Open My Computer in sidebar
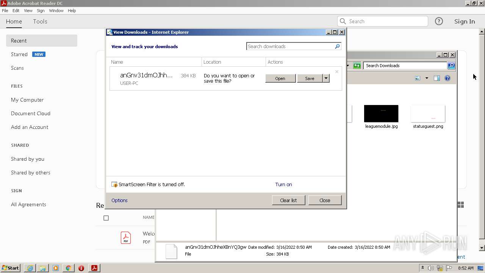 (x=27, y=100)
